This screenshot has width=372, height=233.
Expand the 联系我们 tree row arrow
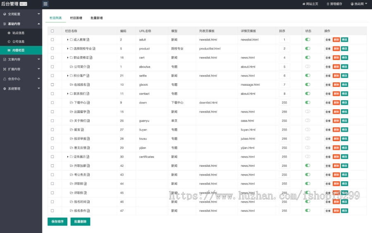(x=68, y=94)
